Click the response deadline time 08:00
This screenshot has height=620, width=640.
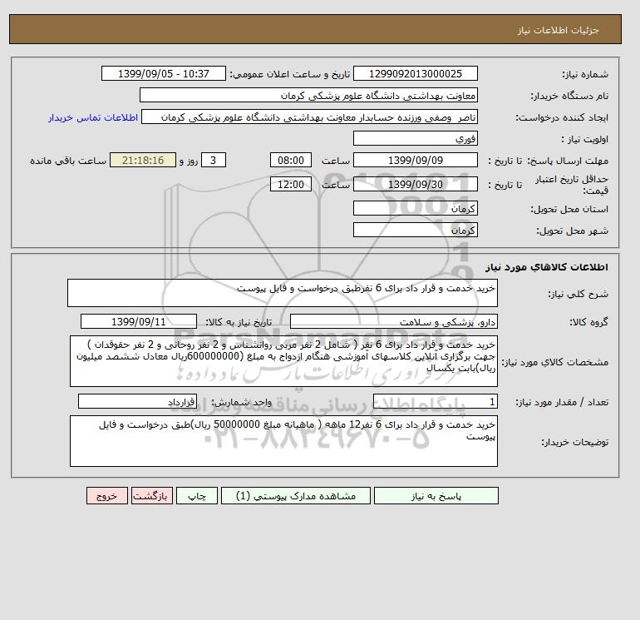(x=291, y=161)
